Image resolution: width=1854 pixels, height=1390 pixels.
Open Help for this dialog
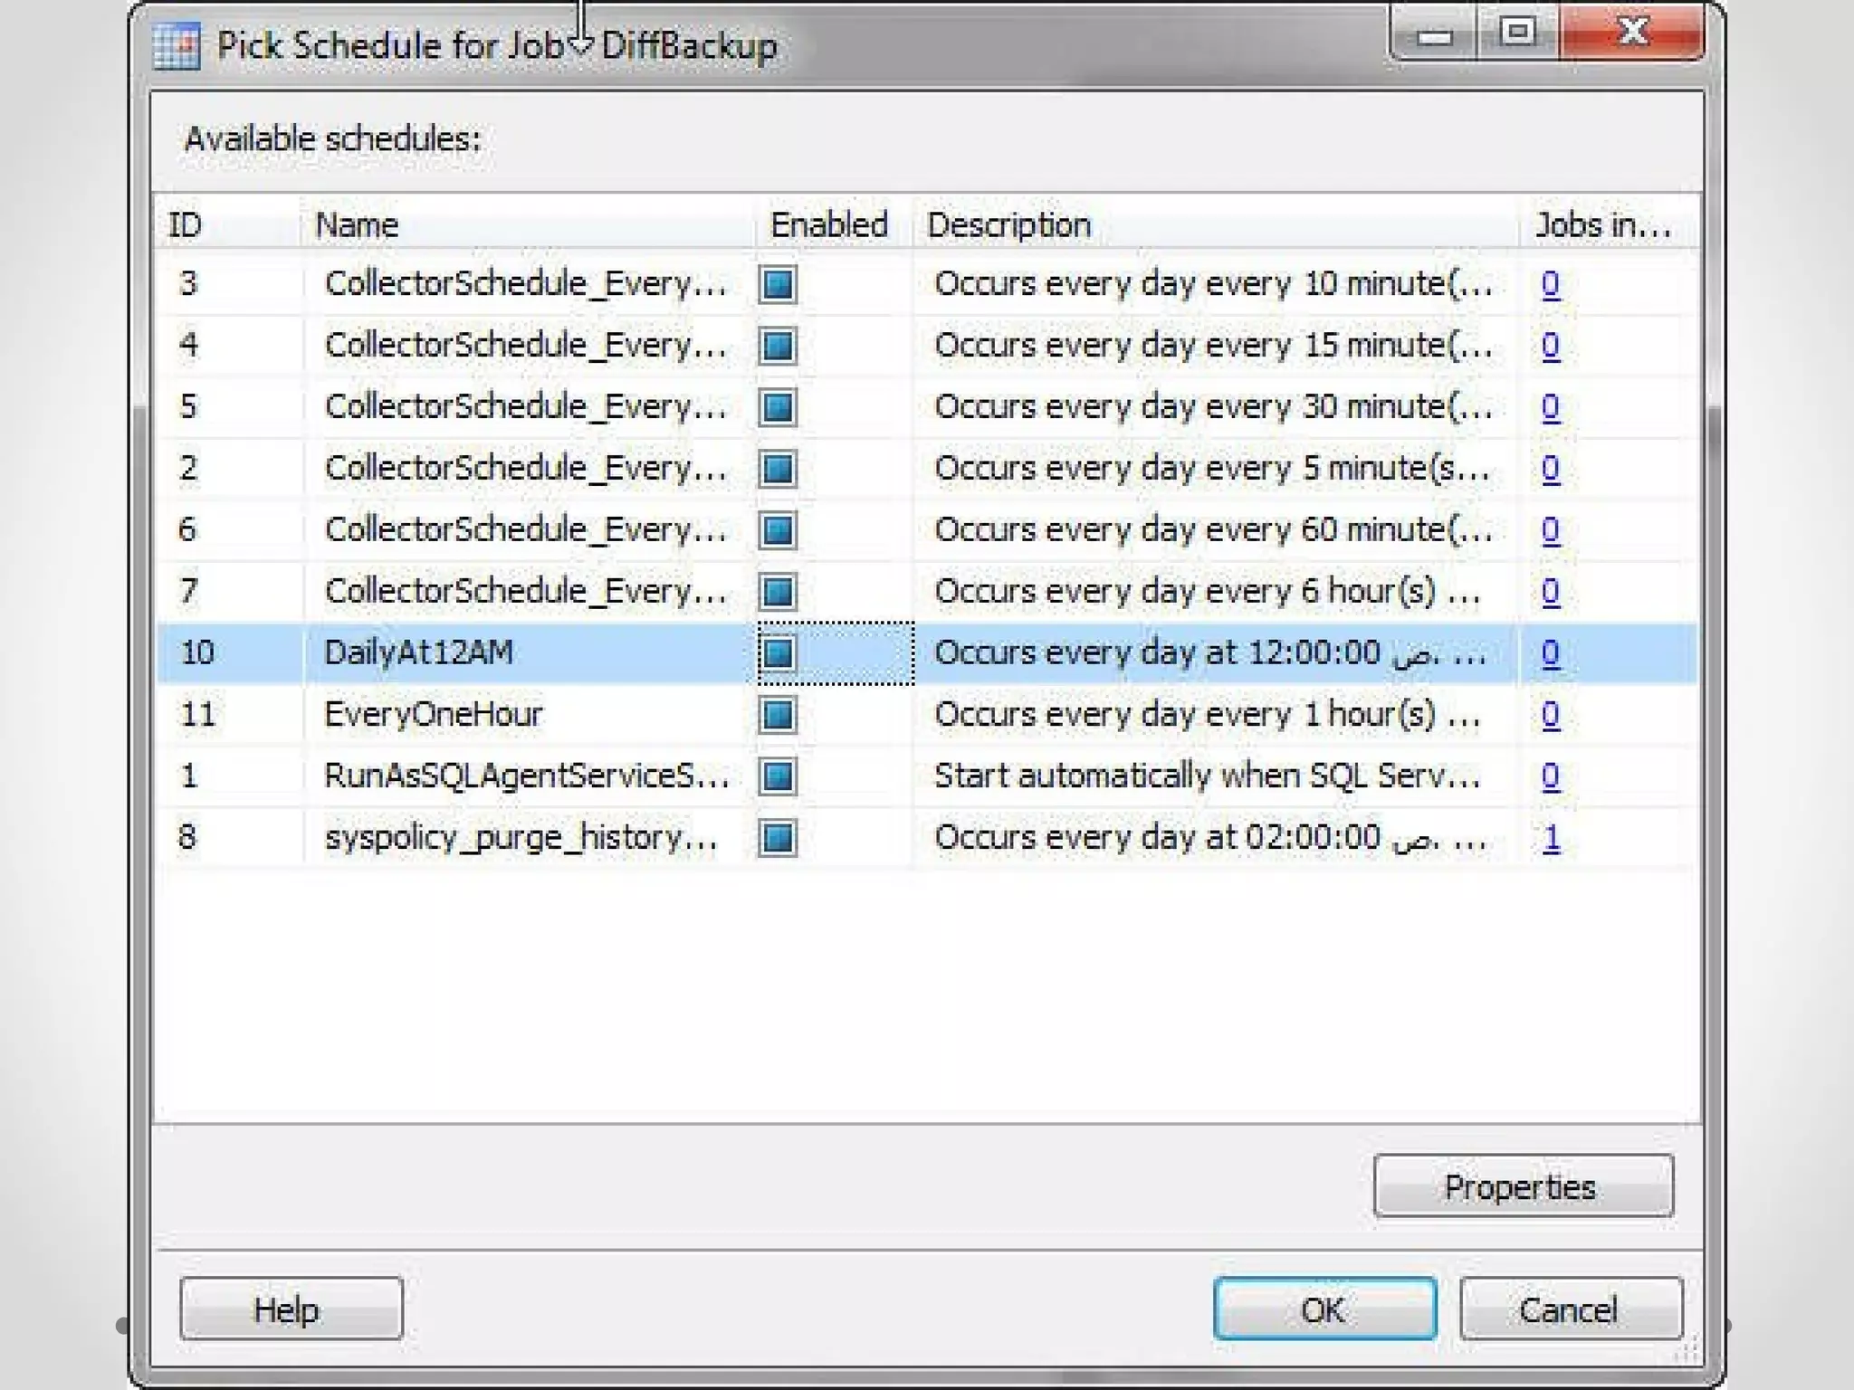pyautogui.click(x=291, y=1309)
